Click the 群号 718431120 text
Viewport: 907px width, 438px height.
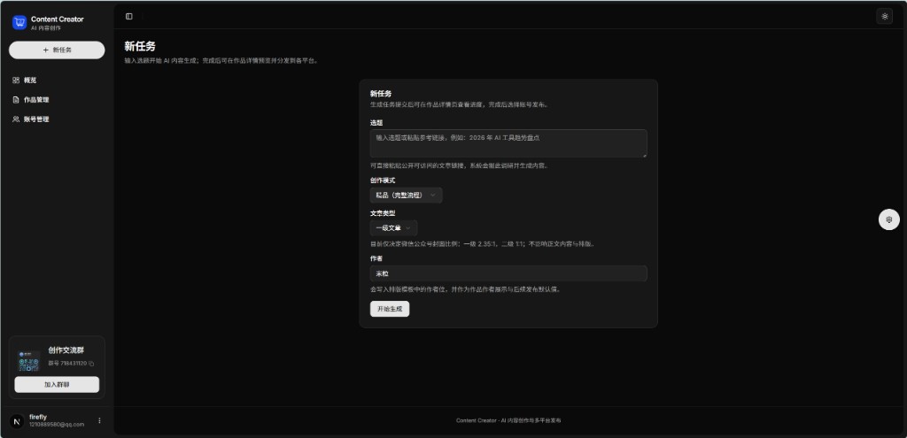tap(67, 364)
